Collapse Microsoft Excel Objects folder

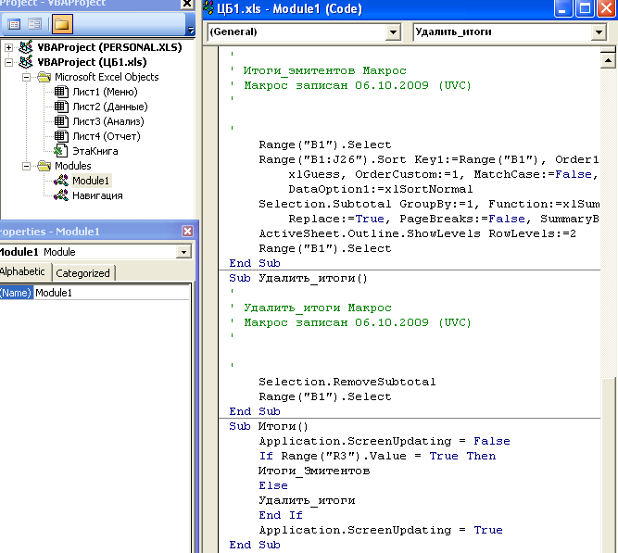(x=26, y=77)
